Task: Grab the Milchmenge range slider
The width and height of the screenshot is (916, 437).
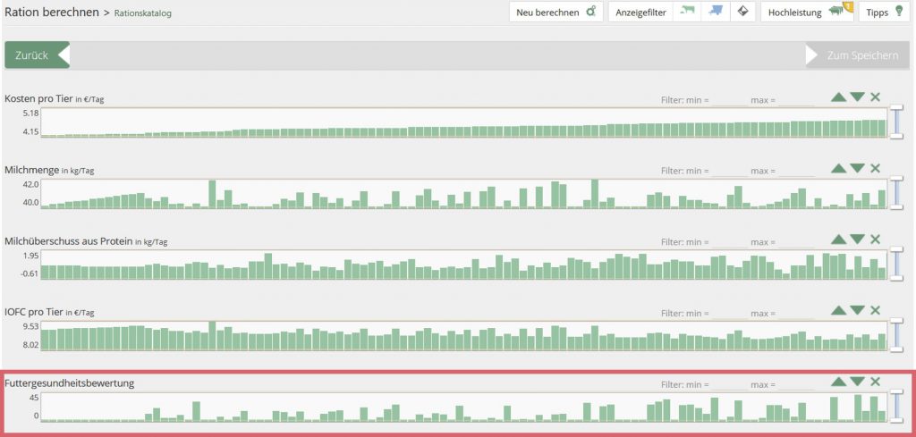Action: tap(896, 193)
